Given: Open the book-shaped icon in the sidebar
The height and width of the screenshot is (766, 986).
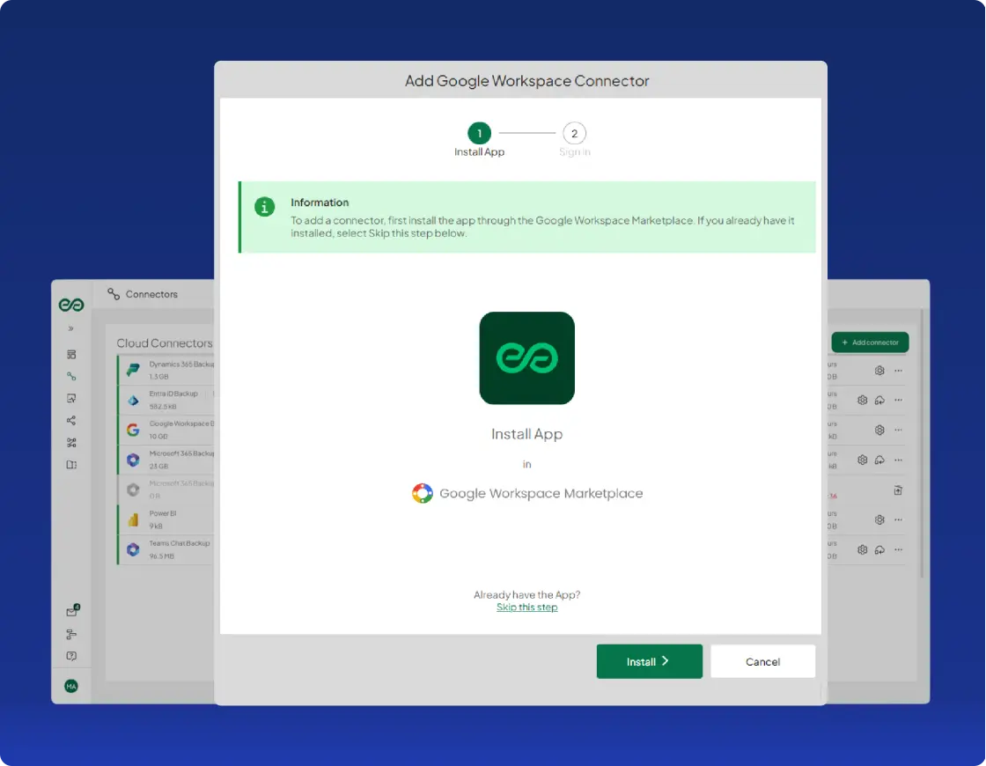Looking at the screenshot, I should [71, 465].
